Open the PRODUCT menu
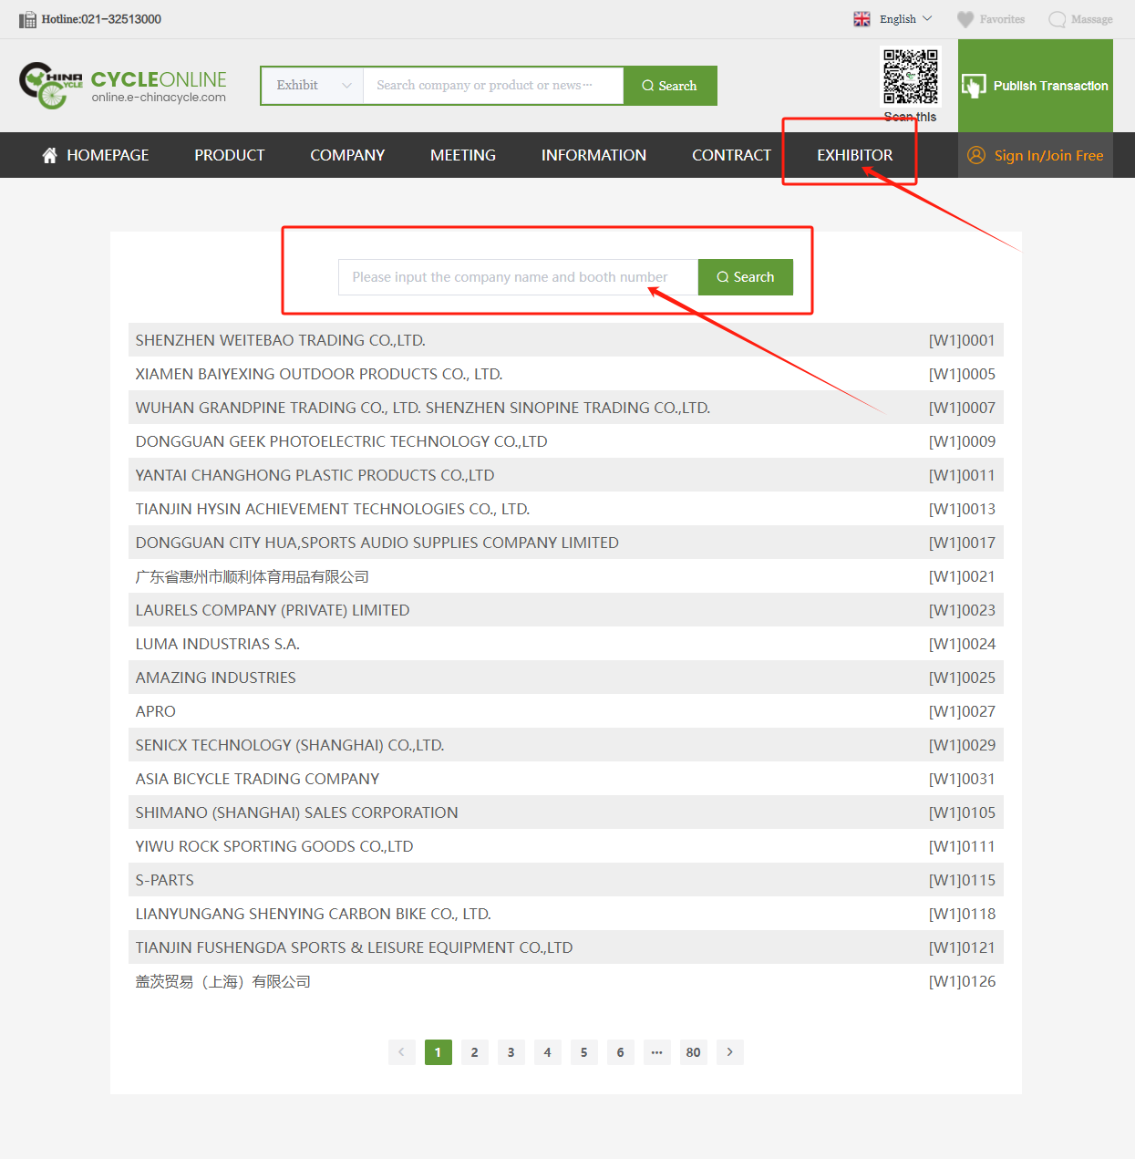 (230, 155)
